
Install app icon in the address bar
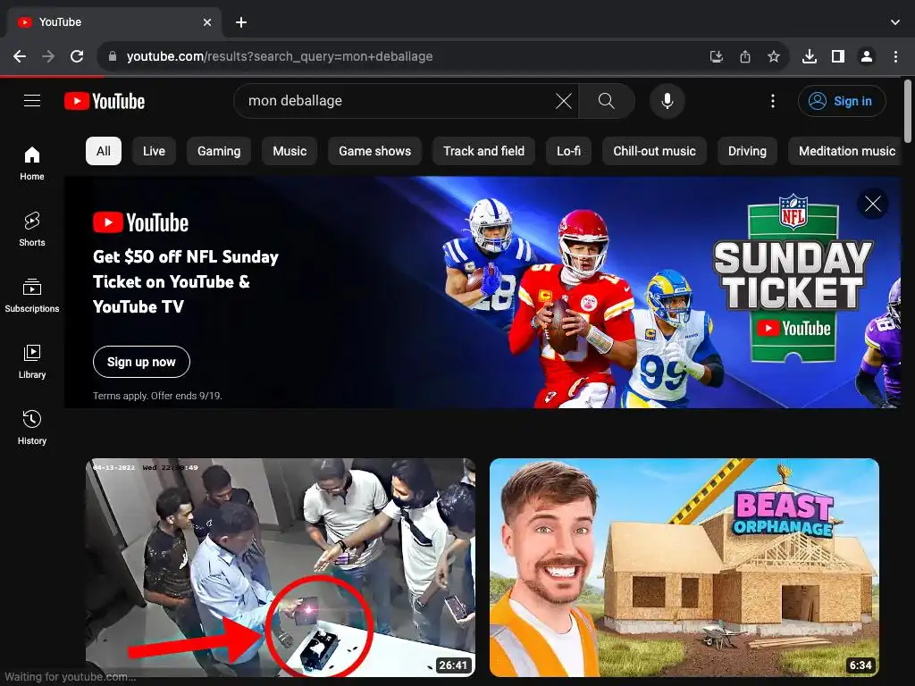pos(716,56)
